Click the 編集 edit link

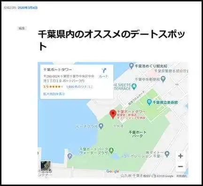(x=22, y=28)
